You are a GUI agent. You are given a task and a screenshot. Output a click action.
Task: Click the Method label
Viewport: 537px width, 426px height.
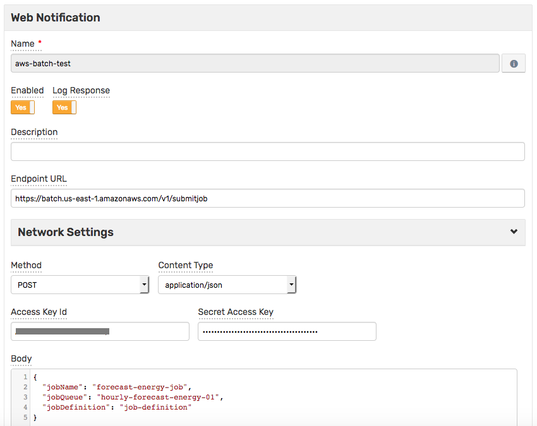26,265
